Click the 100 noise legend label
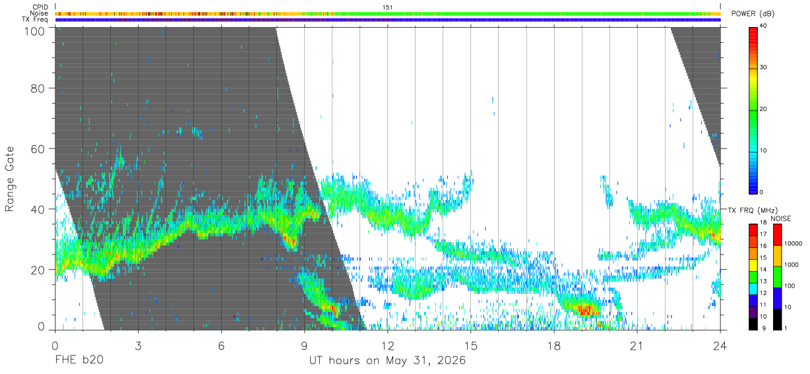Screen dimensions: 810x374 point(790,286)
